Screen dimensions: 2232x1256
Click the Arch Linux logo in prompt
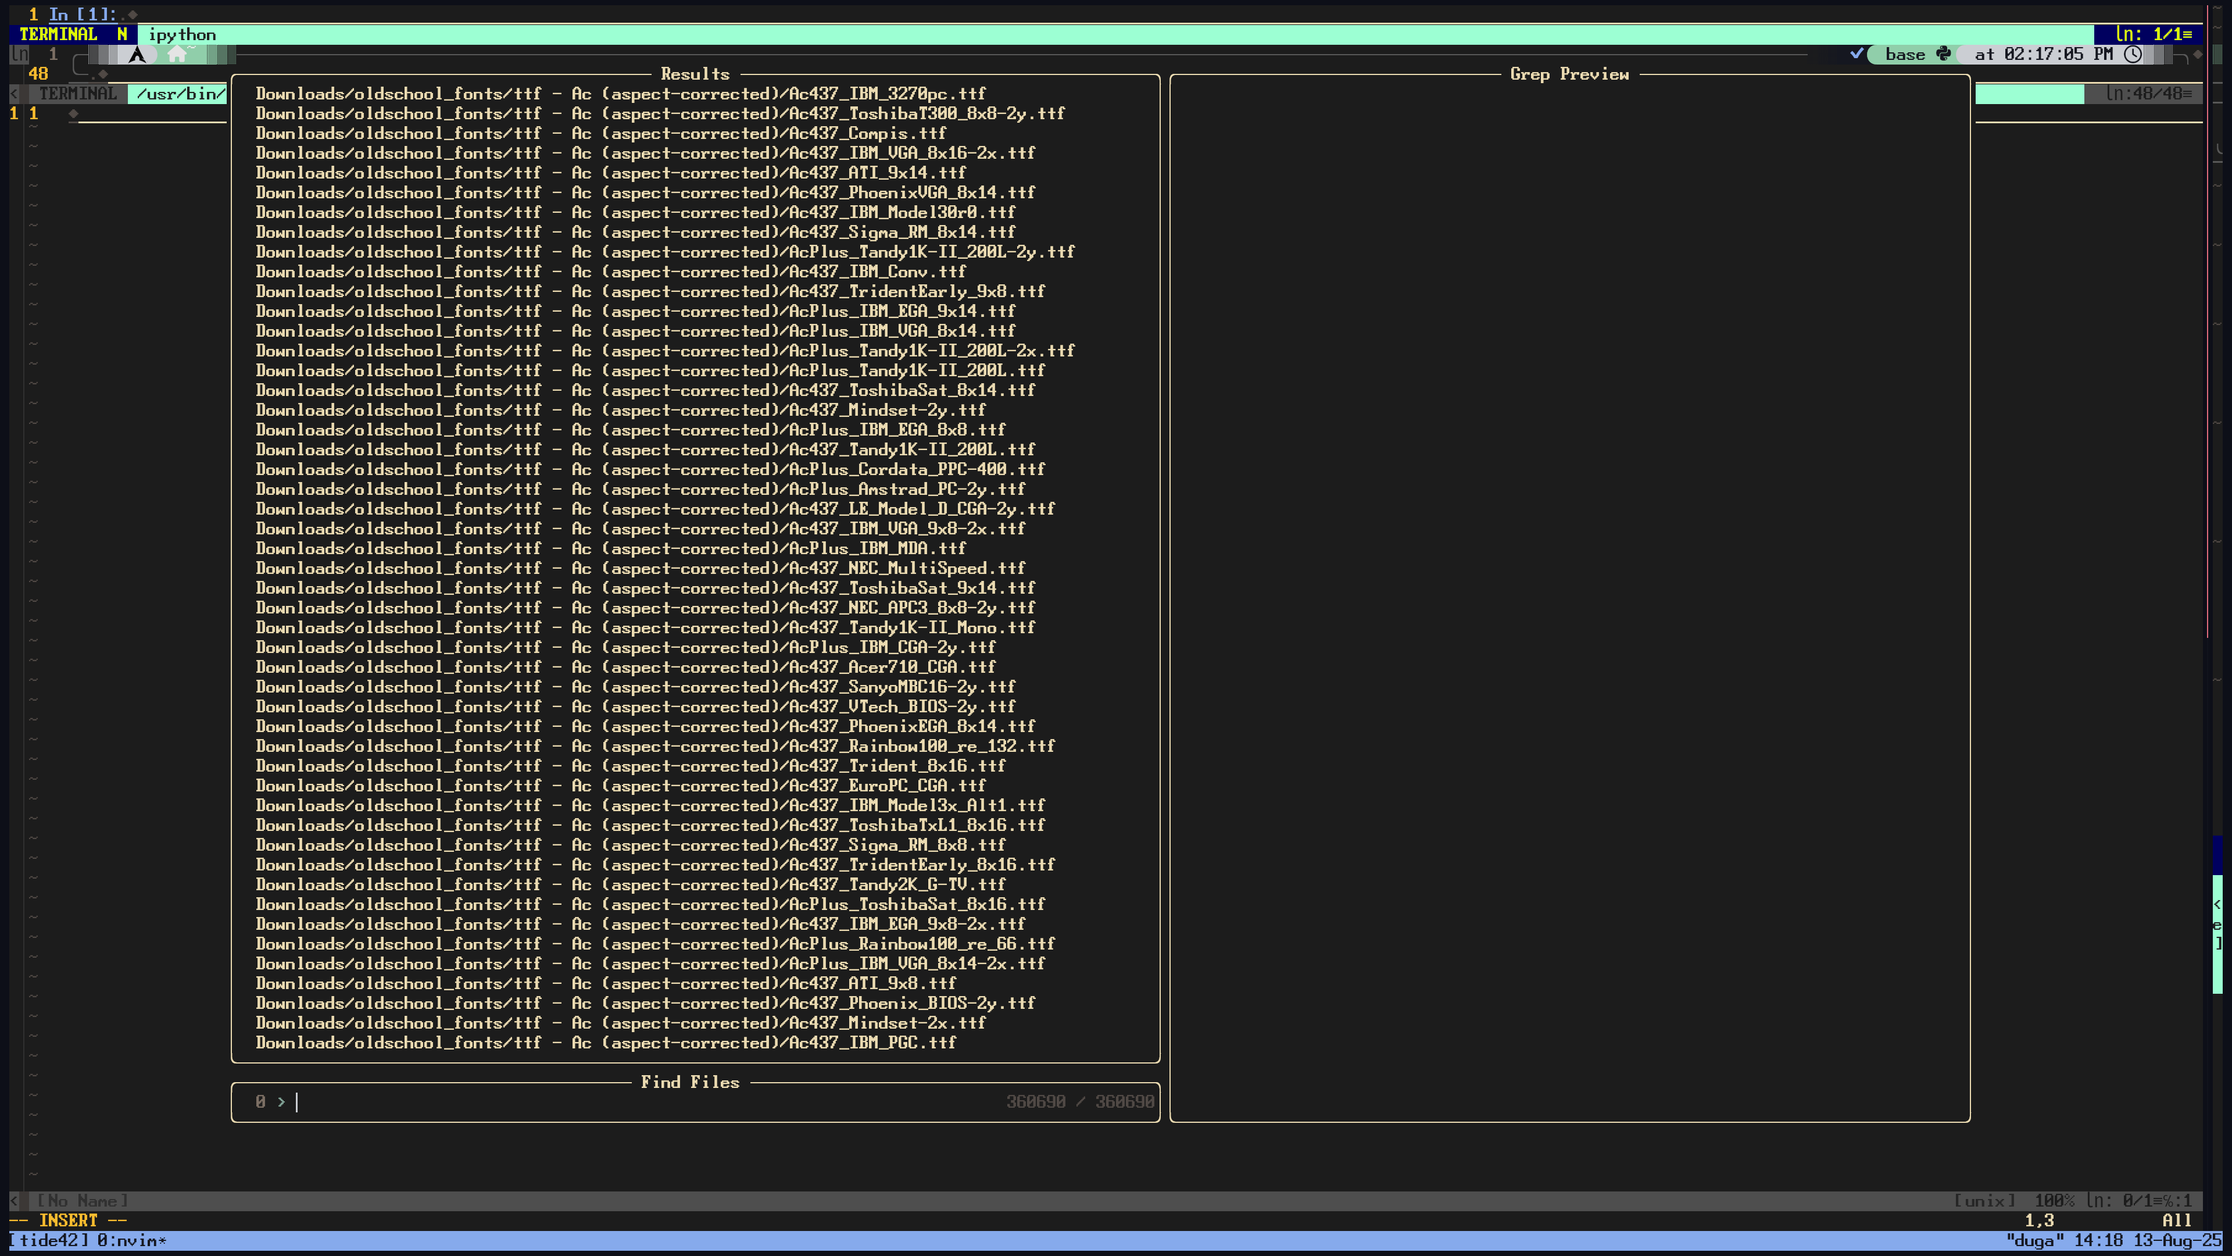point(137,55)
